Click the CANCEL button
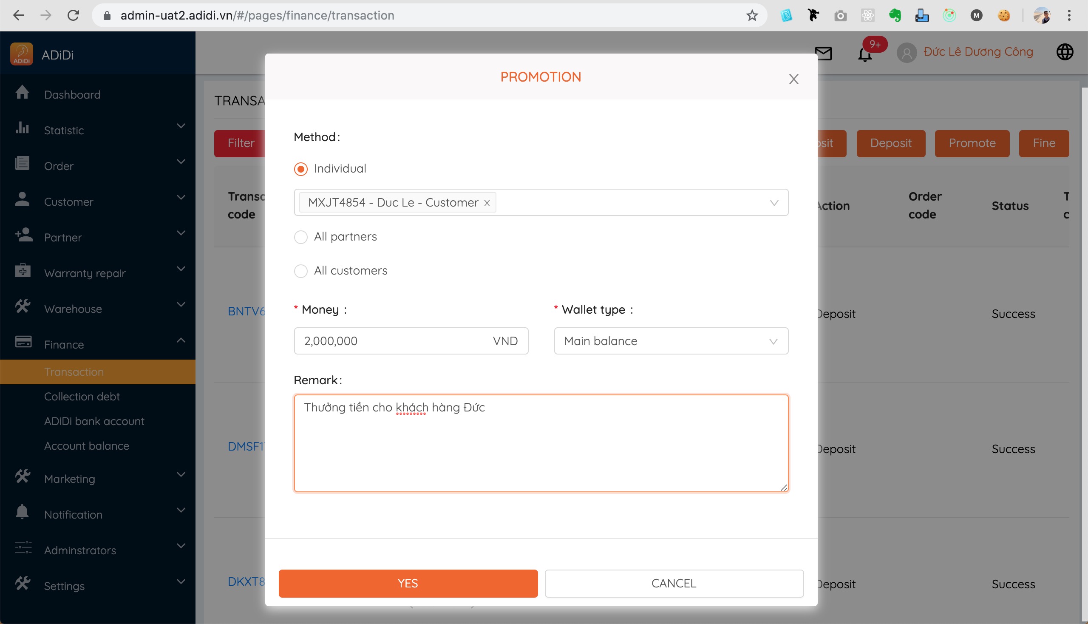1088x624 pixels. point(674,583)
